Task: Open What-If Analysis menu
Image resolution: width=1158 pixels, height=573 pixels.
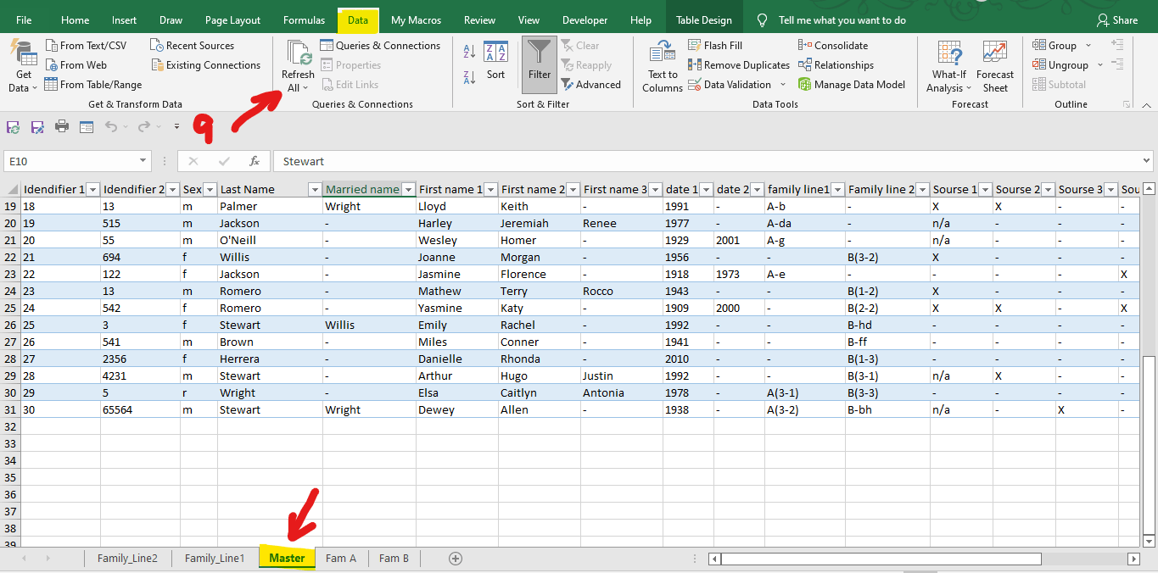Action: click(x=949, y=66)
